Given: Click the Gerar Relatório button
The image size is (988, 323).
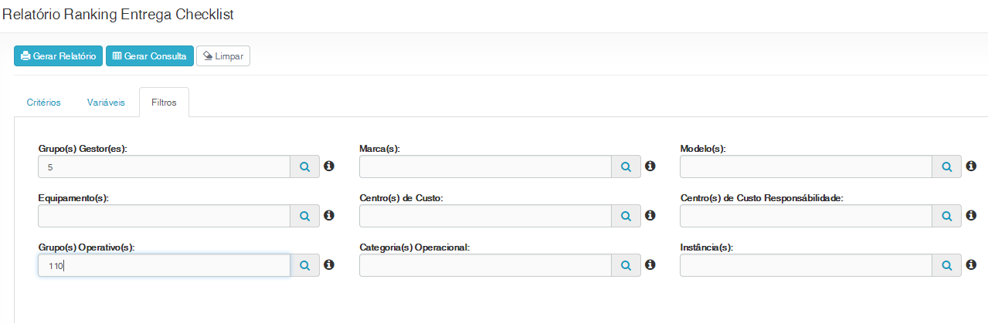Looking at the screenshot, I should tap(58, 56).
